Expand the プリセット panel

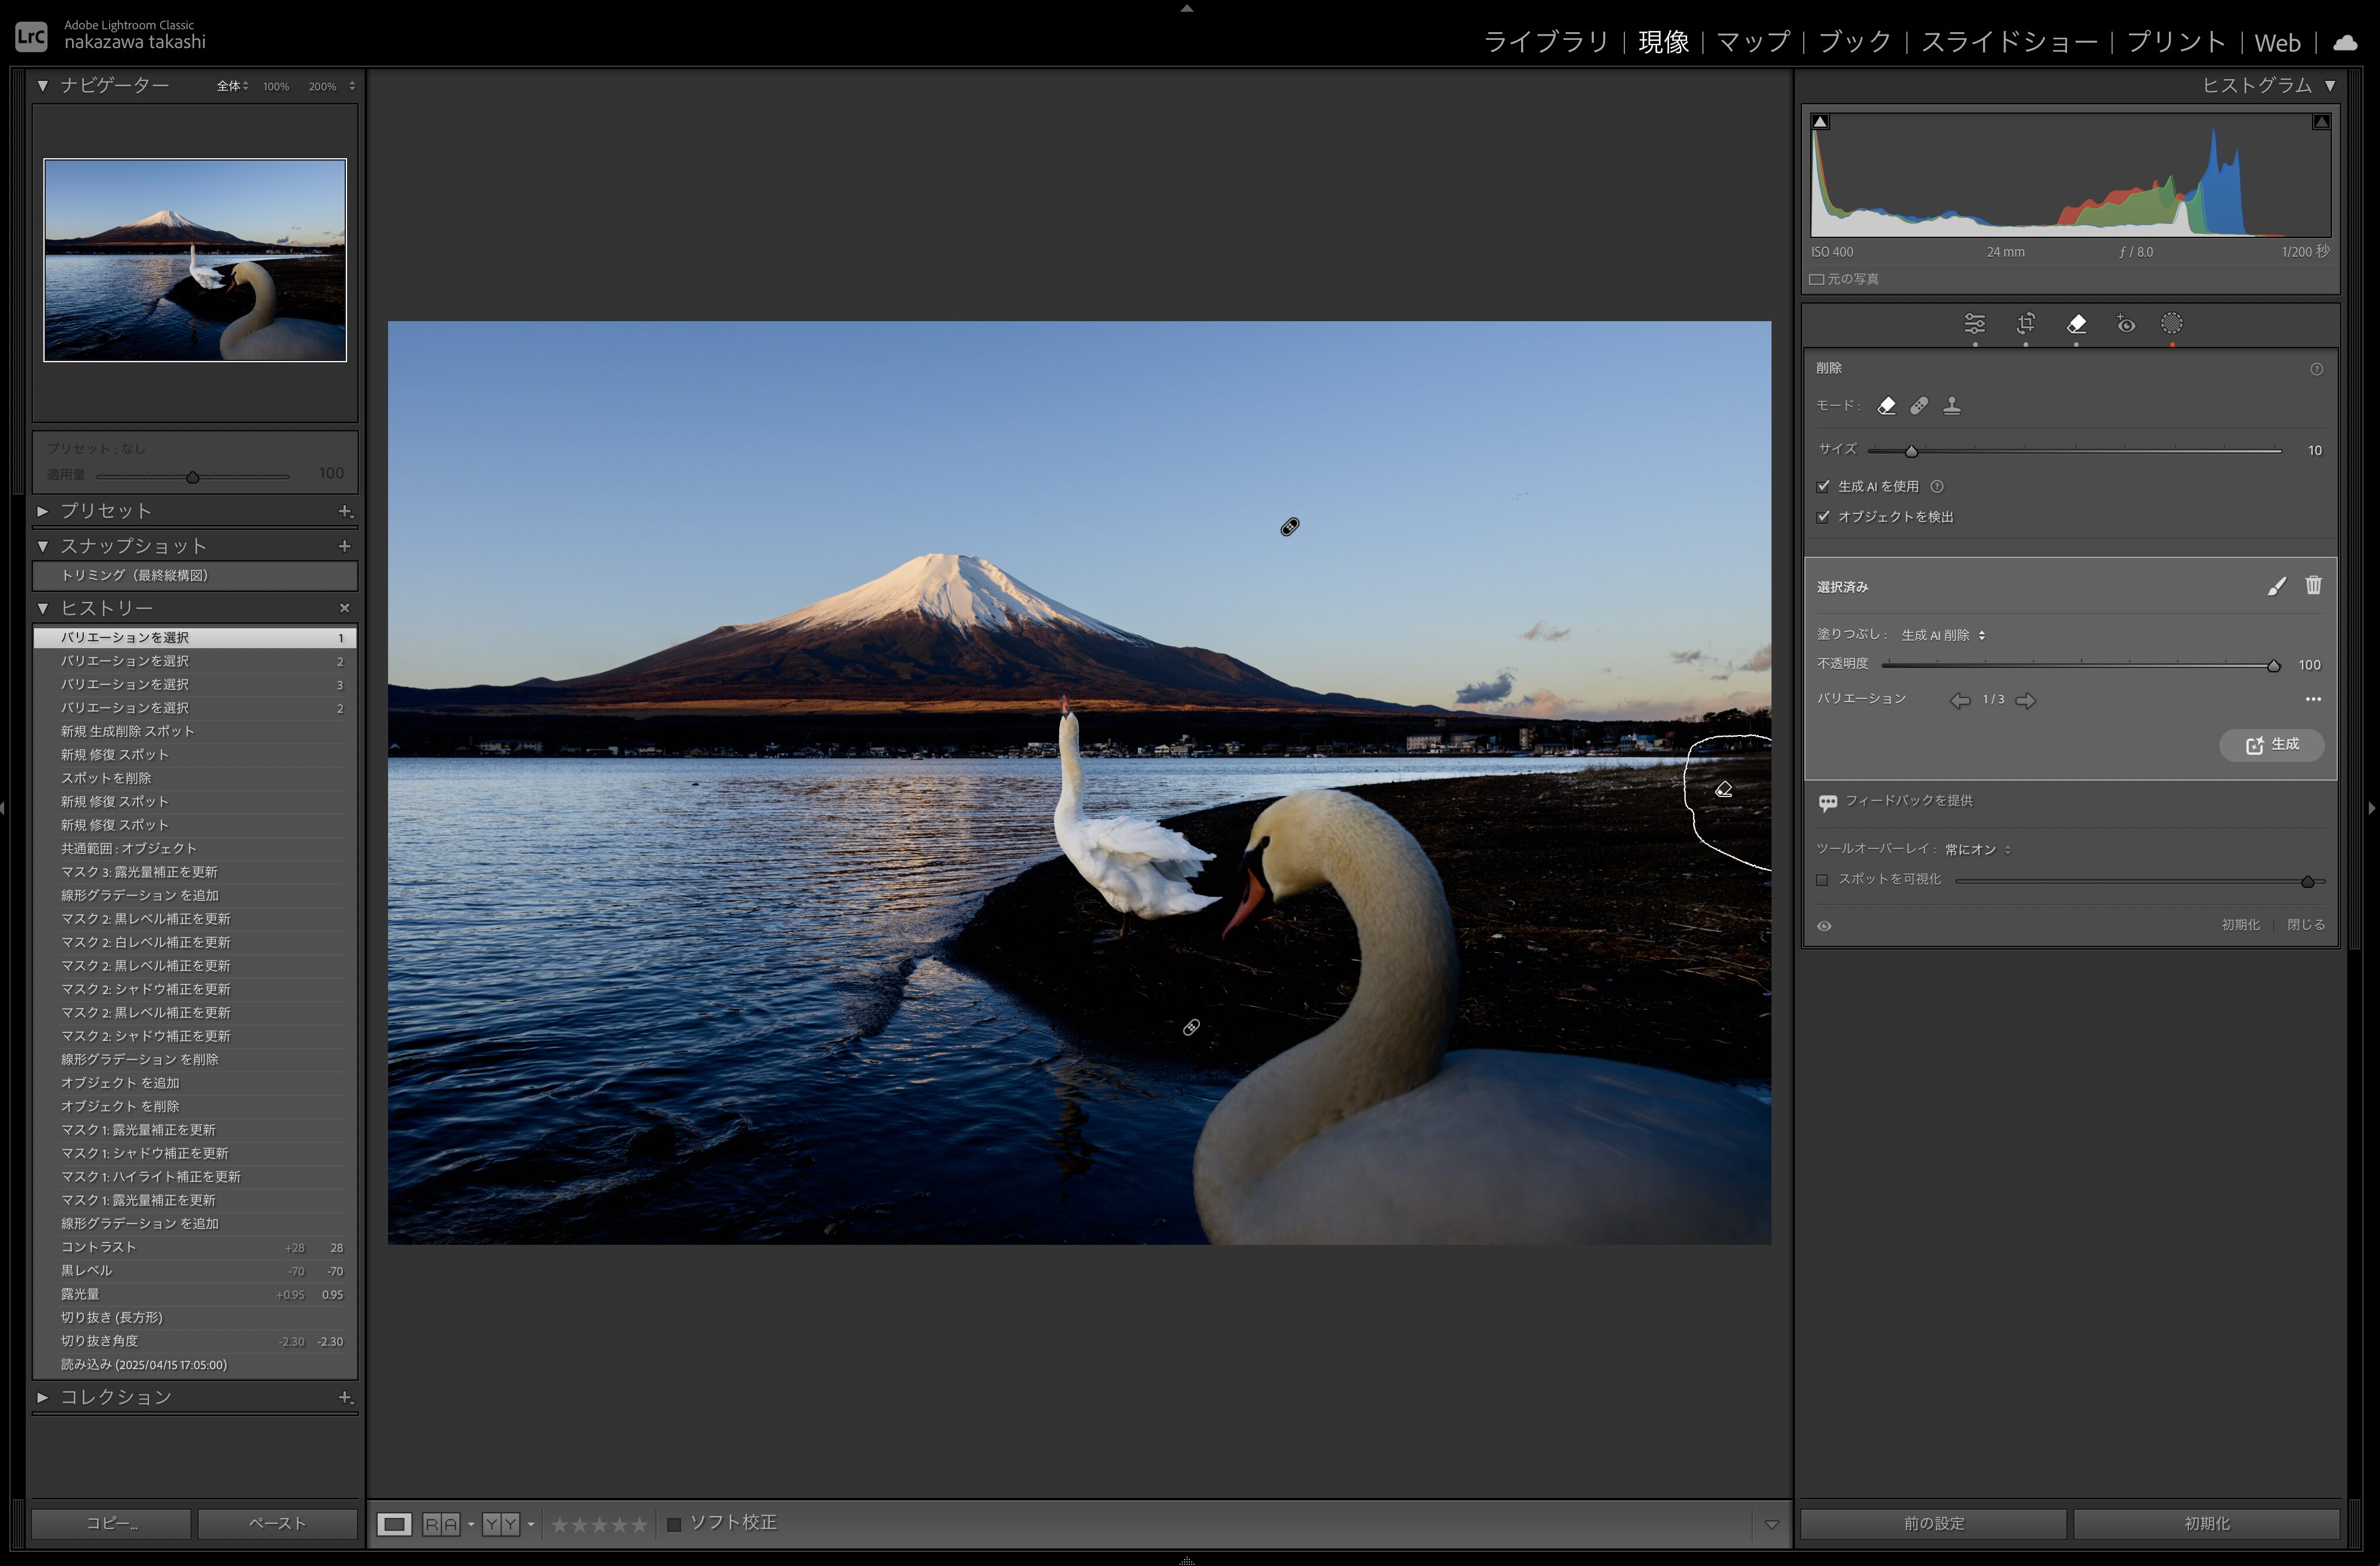[x=43, y=511]
